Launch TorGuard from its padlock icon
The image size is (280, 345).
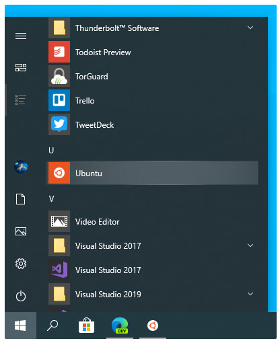(59, 76)
